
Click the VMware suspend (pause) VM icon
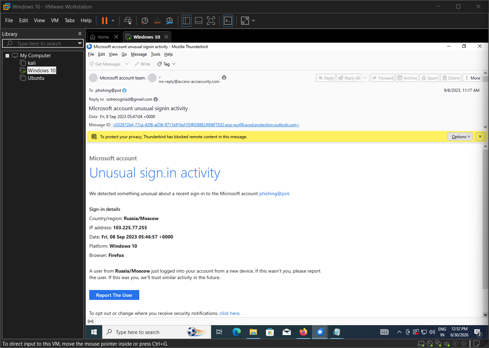click(105, 21)
